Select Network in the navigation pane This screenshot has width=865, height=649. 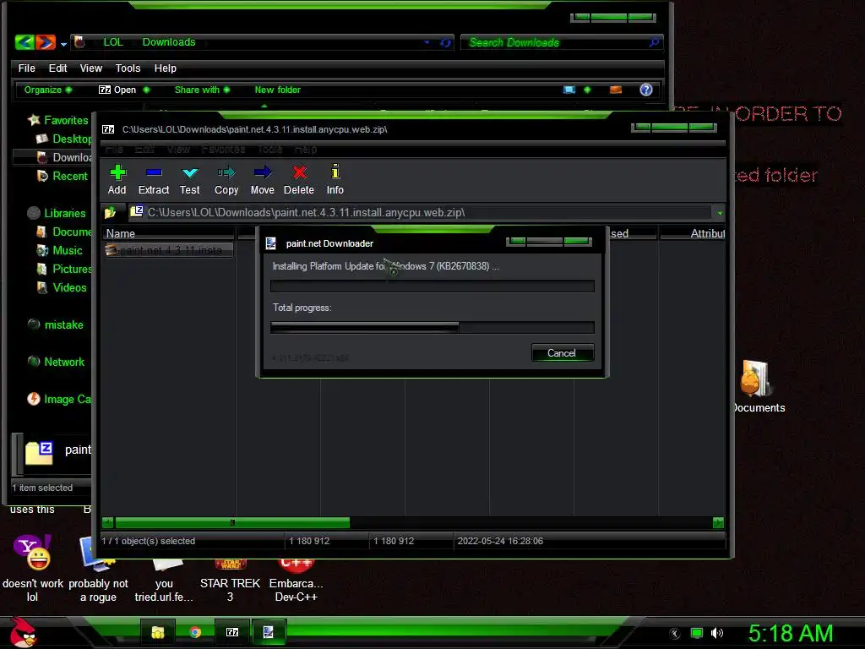tap(56, 362)
